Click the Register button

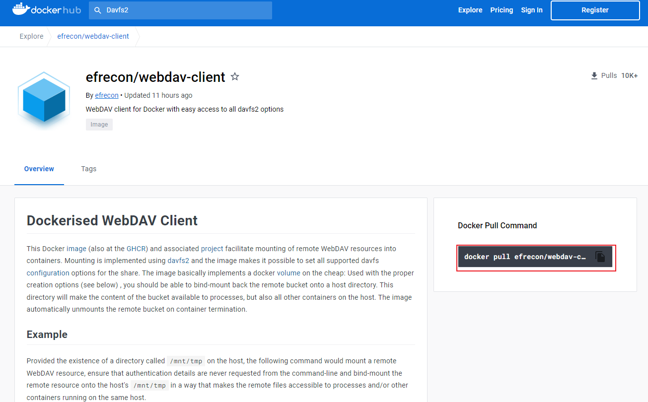pos(595,10)
